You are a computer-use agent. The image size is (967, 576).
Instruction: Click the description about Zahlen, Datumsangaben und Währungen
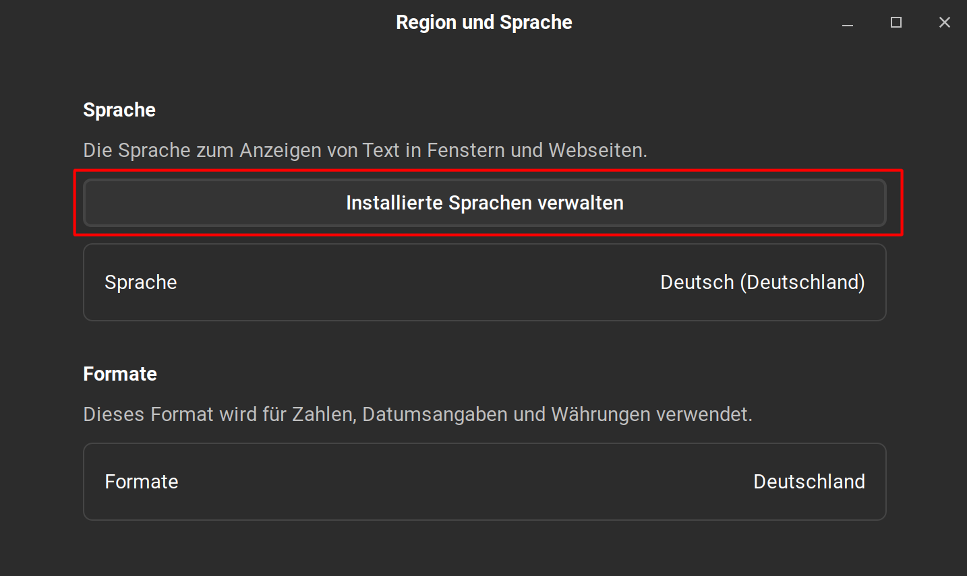pyautogui.click(x=417, y=414)
